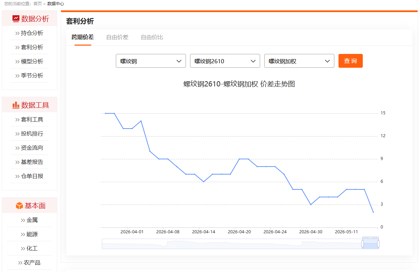Click x-axis label 2026-04-01
The height and width of the screenshot is (272, 420).
point(132,232)
